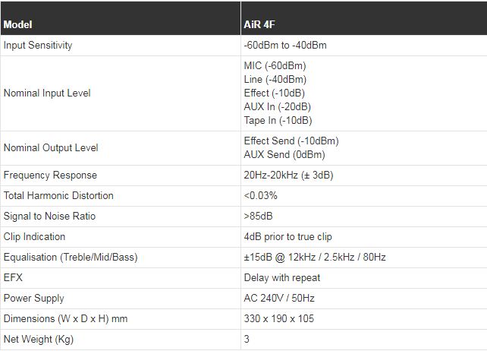Select the "Total Harmonic Distortion" label
The width and height of the screenshot is (487, 351).
coord(58,195)
